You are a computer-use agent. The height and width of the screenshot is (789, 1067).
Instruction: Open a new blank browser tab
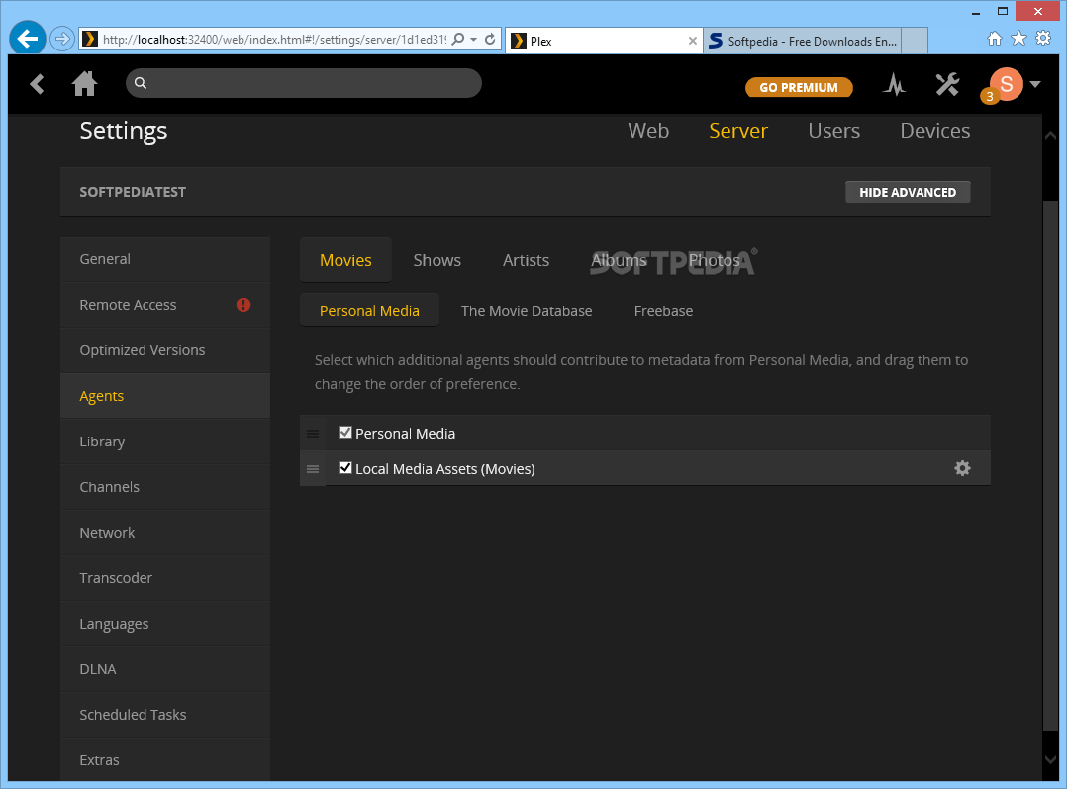tap(915, 41)
